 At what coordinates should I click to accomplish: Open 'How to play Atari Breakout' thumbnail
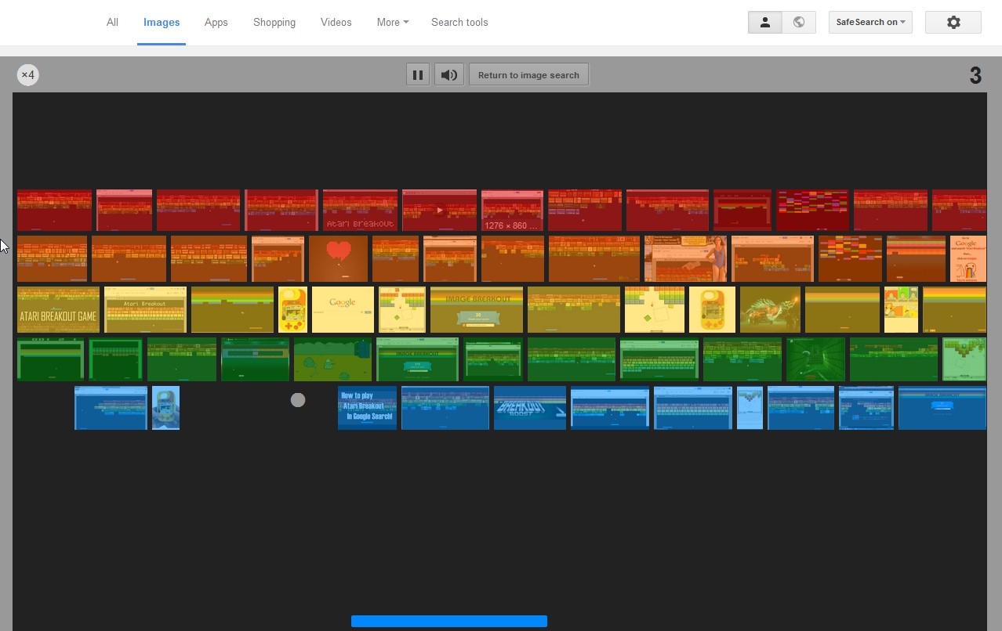[367, 408]
